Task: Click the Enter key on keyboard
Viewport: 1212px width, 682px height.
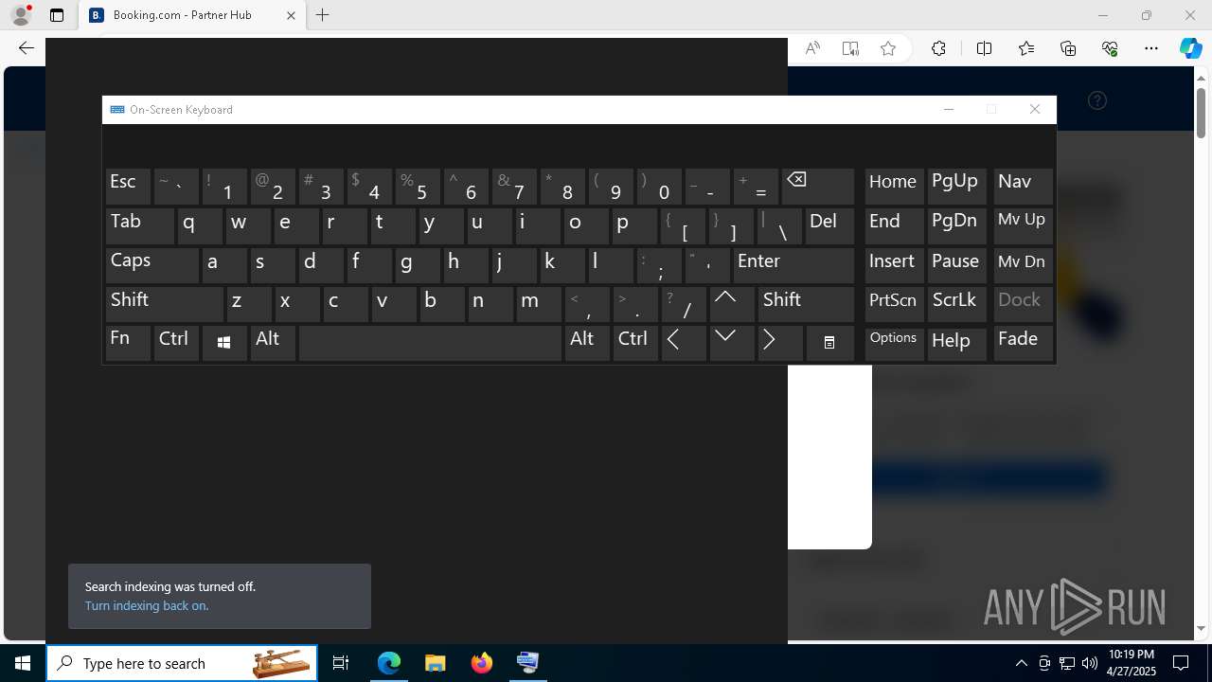Action: point(793,265)
